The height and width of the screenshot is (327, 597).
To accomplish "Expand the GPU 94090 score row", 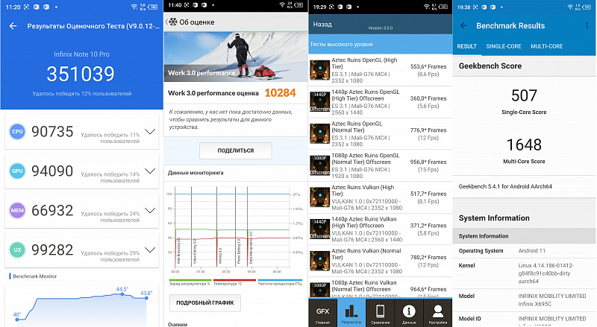I will tap(150, 171).
